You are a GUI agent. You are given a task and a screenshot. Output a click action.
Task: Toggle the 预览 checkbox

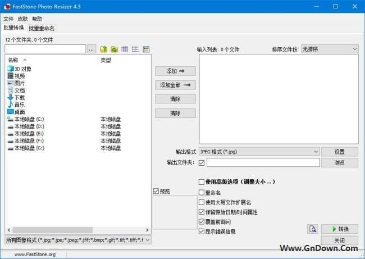click(156, 191)
